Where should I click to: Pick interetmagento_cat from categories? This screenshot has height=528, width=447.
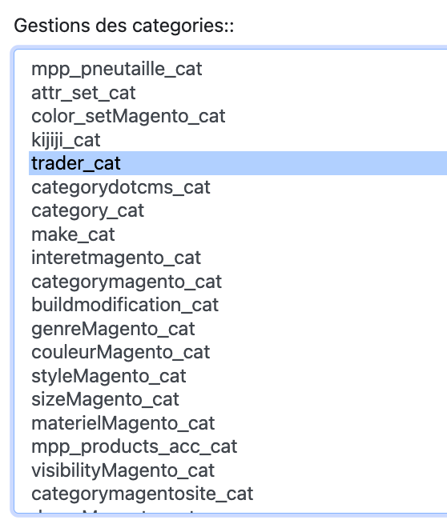tap(238, 258)
